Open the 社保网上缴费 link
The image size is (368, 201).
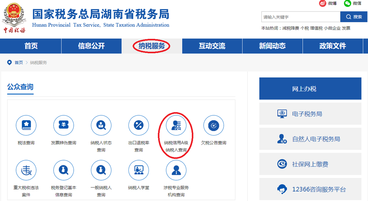(x=310, y=164)
